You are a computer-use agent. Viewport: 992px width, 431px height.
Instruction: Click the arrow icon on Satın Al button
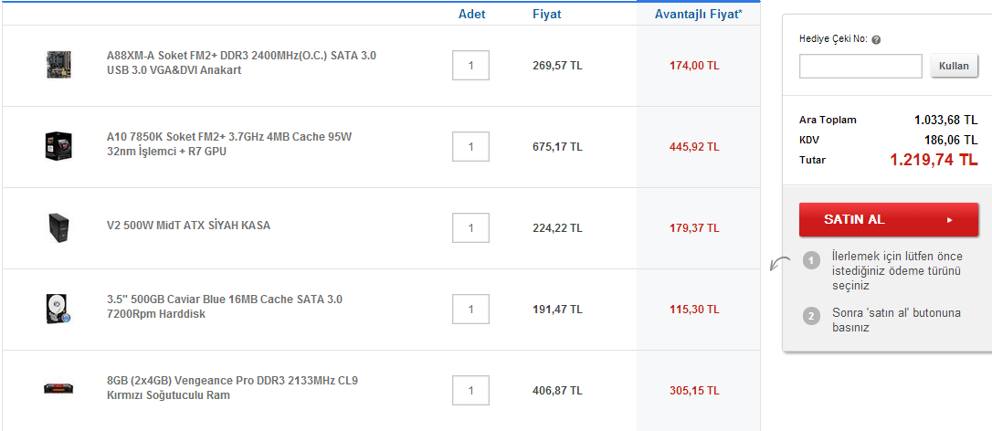950,220
